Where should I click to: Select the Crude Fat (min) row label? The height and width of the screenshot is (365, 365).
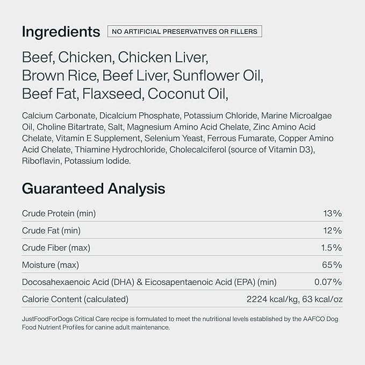(x=51, y=231)
